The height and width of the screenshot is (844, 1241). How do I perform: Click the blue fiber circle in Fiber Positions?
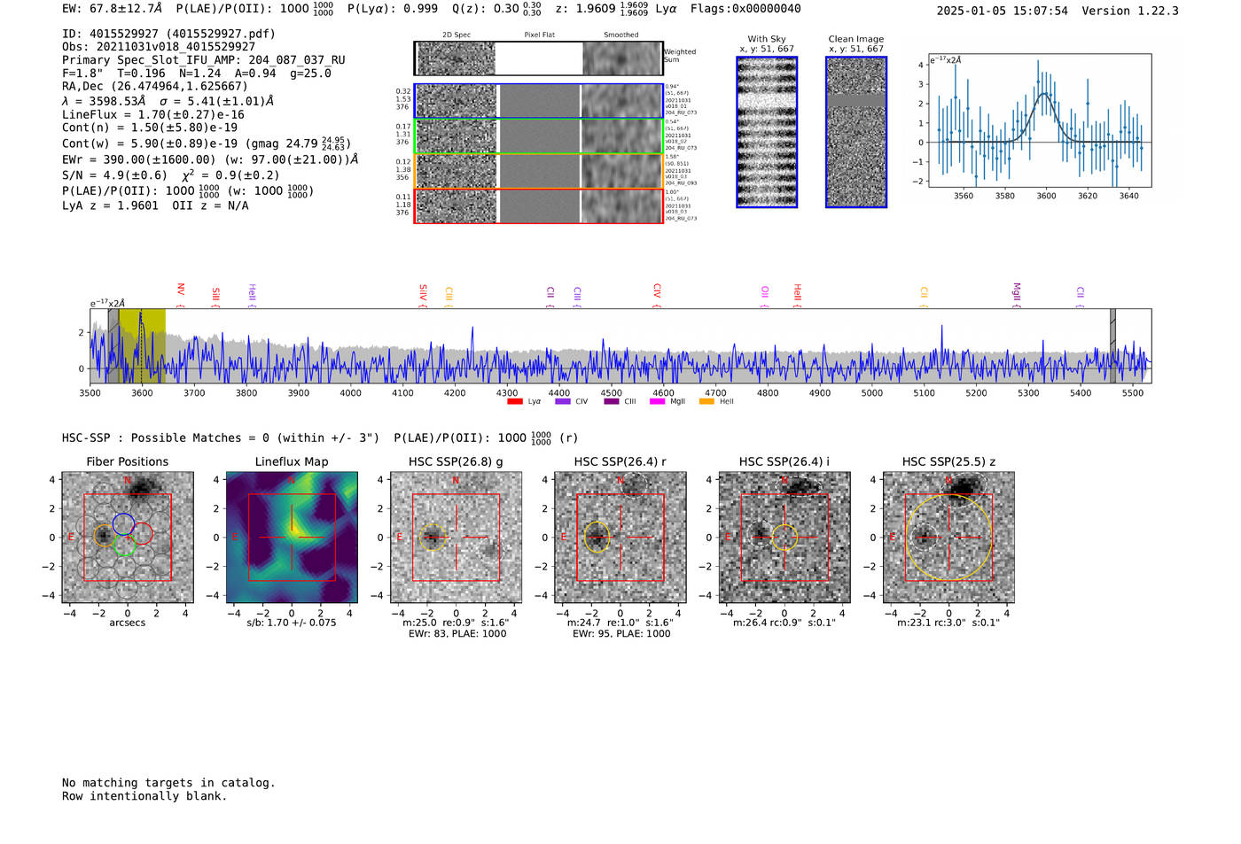click(x=123, y=524)
